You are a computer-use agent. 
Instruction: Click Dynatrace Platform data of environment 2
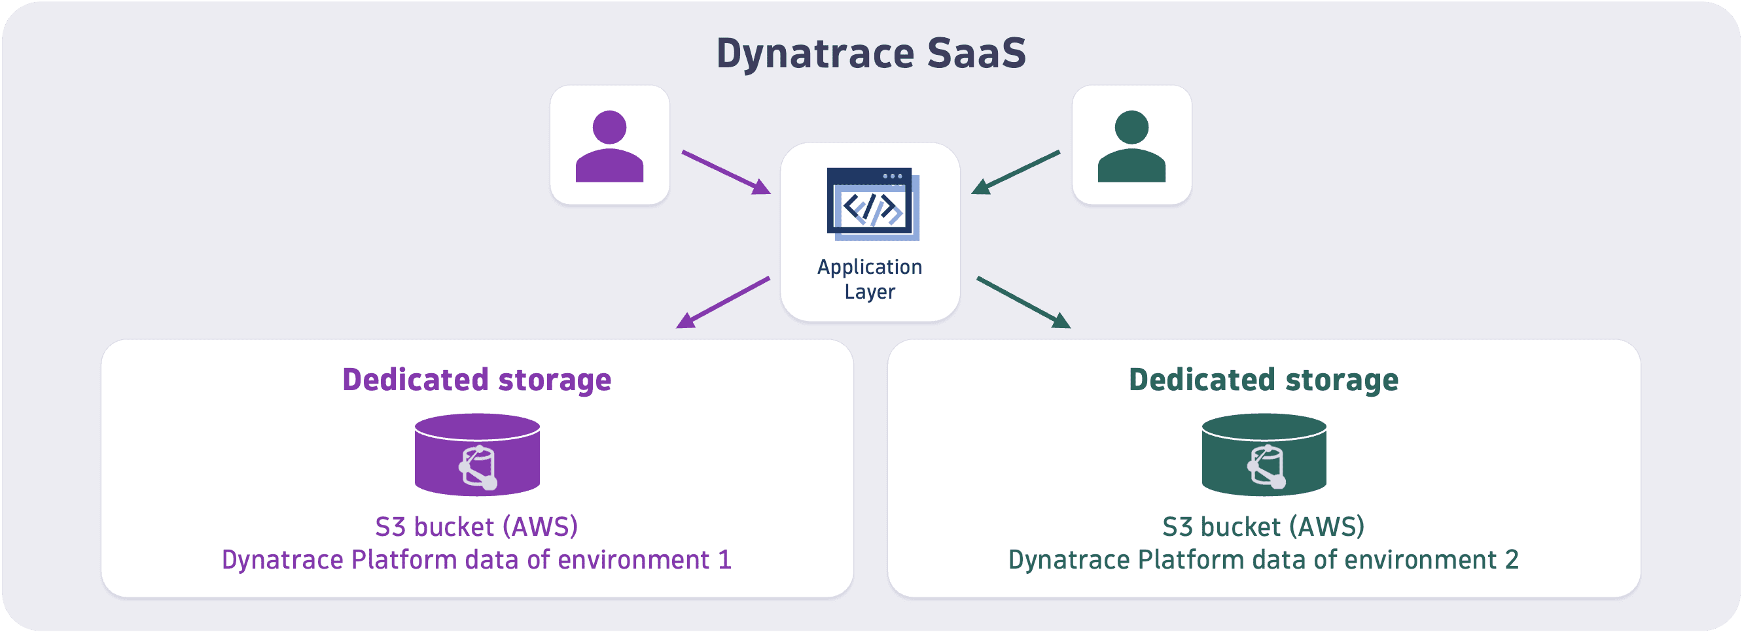point(1263,559)
